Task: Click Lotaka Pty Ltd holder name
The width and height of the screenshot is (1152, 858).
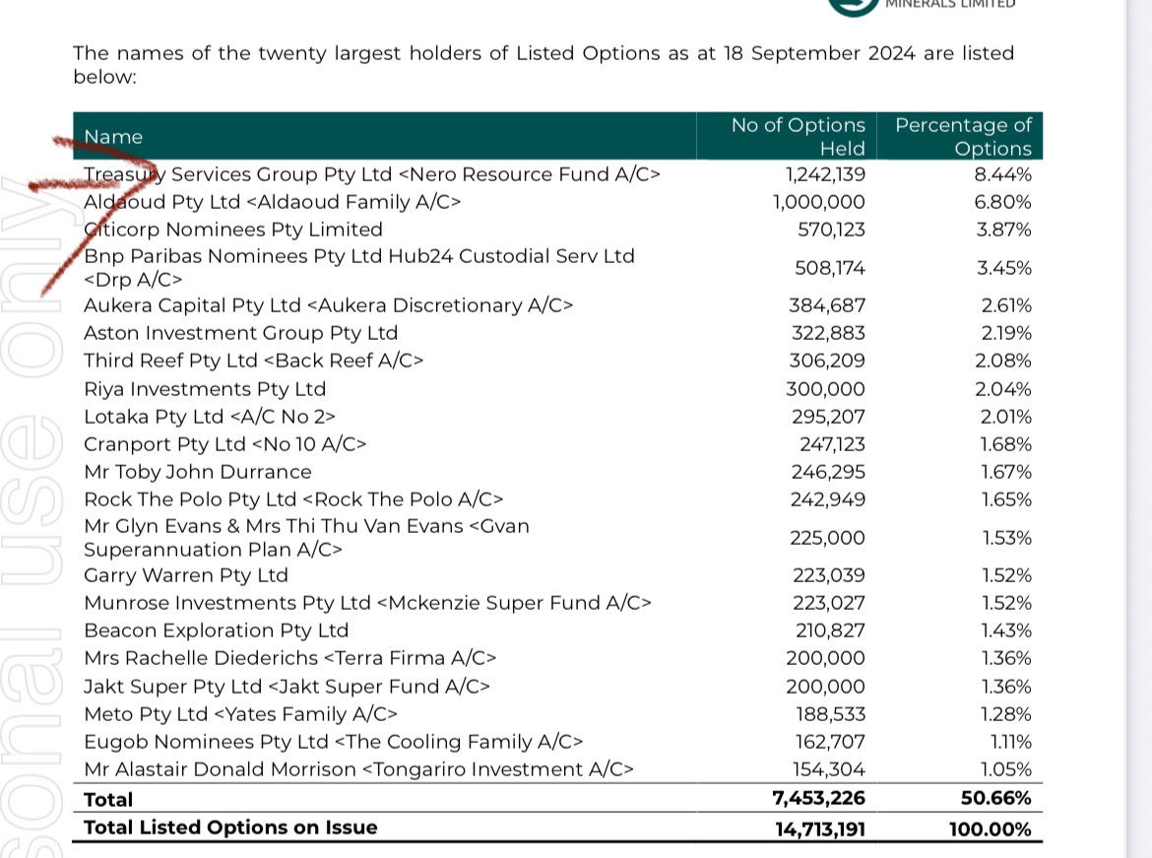Action: [210, 417]
